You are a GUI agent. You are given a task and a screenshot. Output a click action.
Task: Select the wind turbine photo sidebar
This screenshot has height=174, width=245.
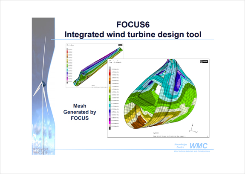point(43,86)
